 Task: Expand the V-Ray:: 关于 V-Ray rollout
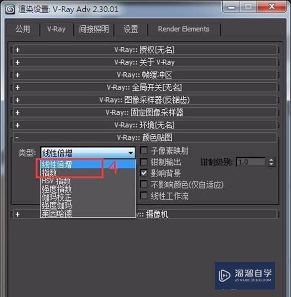[145, 62]
